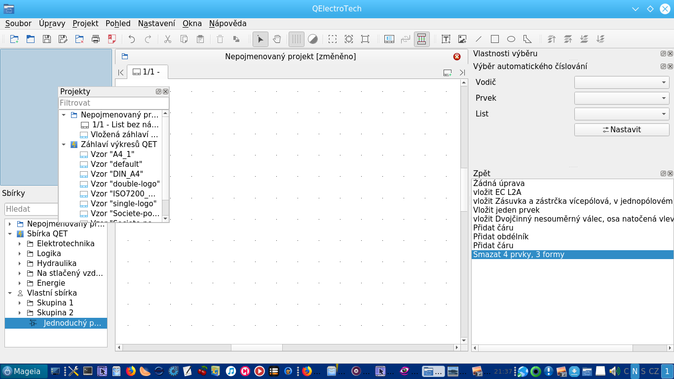Click the print icon in toolbar
The width and height of the screenshot is (674, 379).
point(96,39)
